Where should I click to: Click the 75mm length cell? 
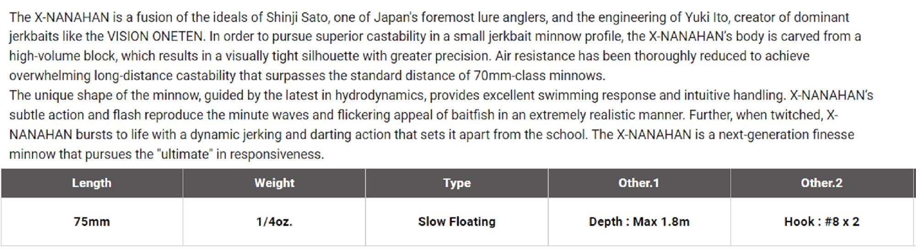point(92,222)
